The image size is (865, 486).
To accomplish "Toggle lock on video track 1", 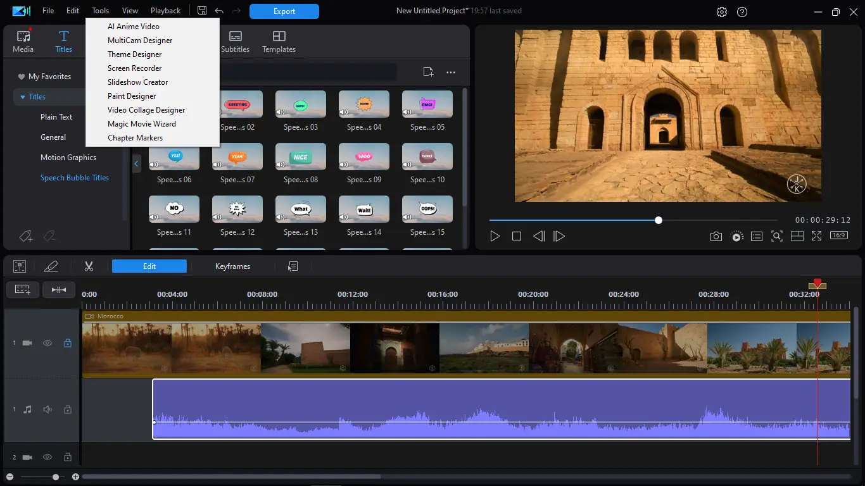I will tap(68, 343).
